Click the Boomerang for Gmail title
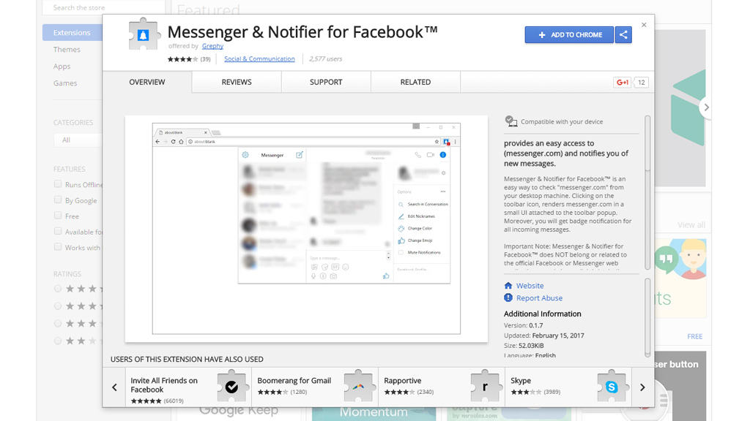Viewport: 750px width, 421px height. coord(294,380)
